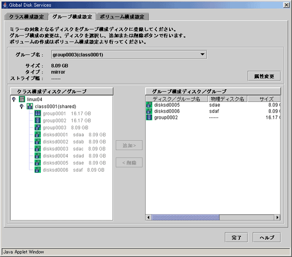Collapse the linux04 tree node
The height and width of the screenshot is (257, 292).
click(14, 99)
